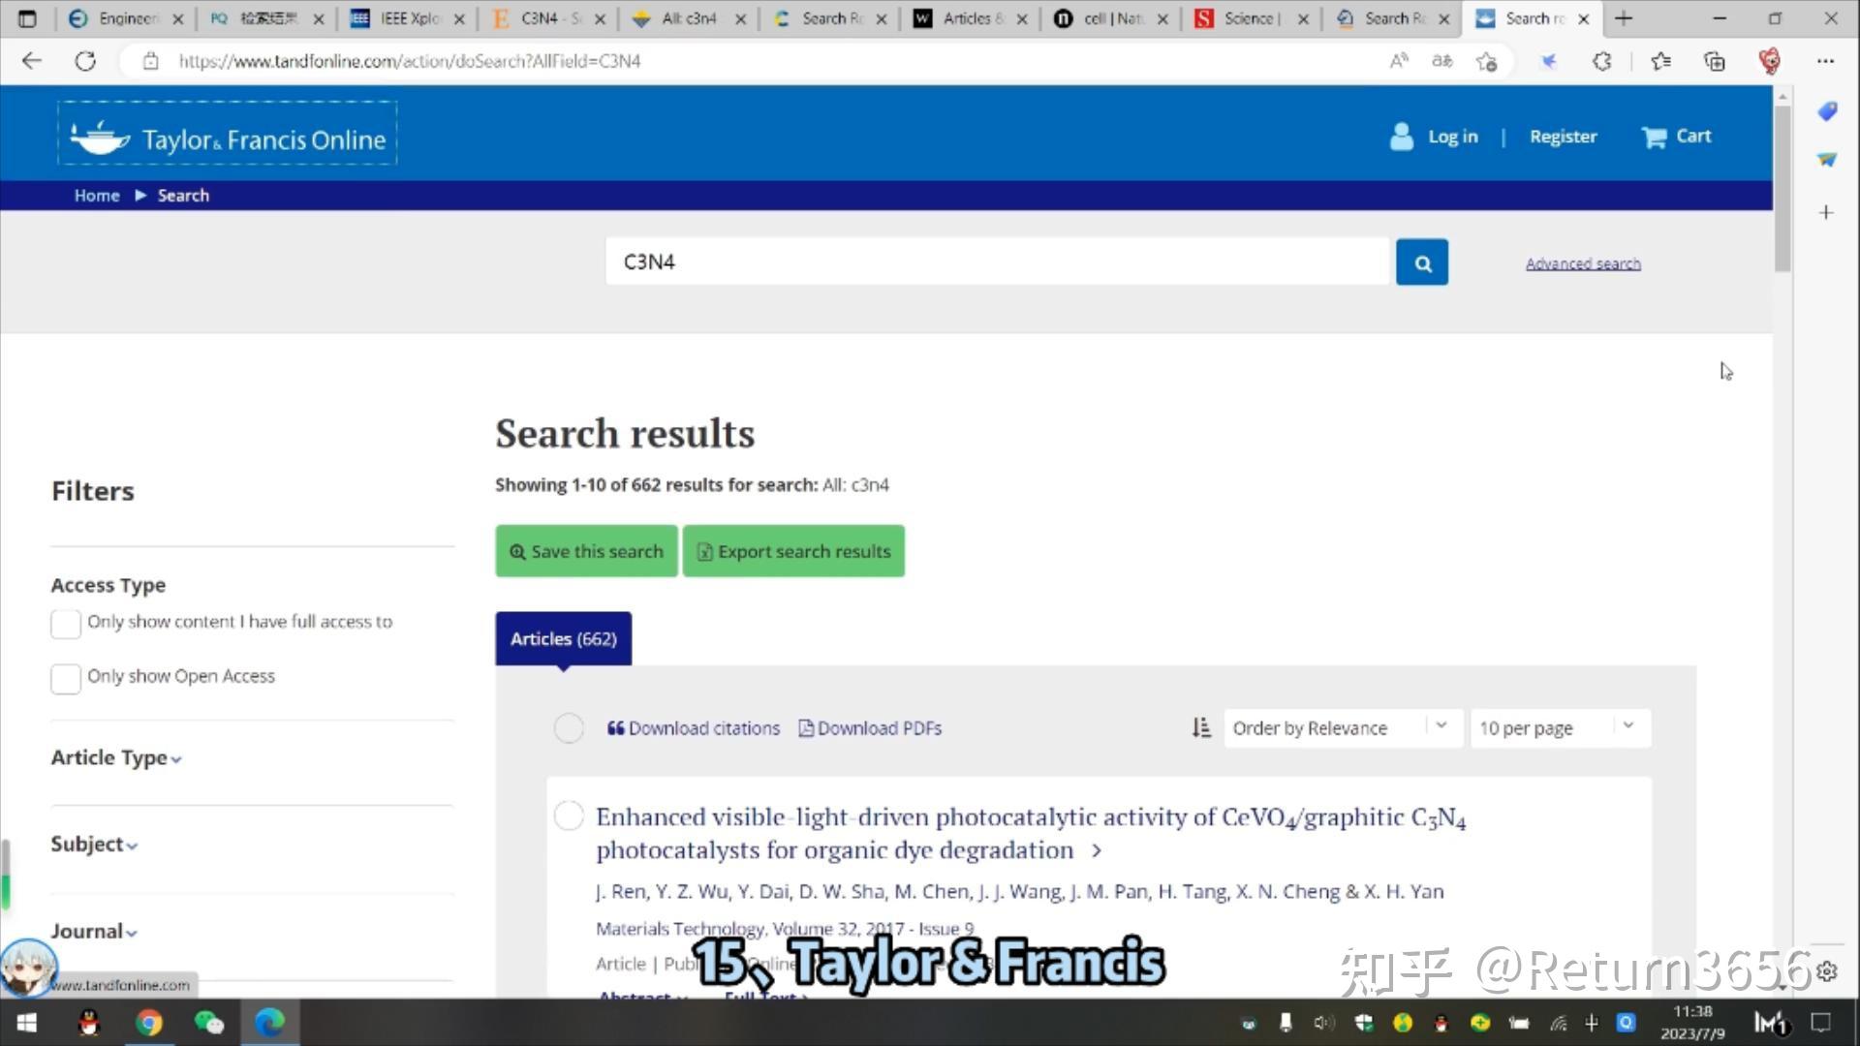Screen dimensions: 1860x1046
Task: Check Only show Open Access
Action: pyautogui.click(x=66, y=678)
